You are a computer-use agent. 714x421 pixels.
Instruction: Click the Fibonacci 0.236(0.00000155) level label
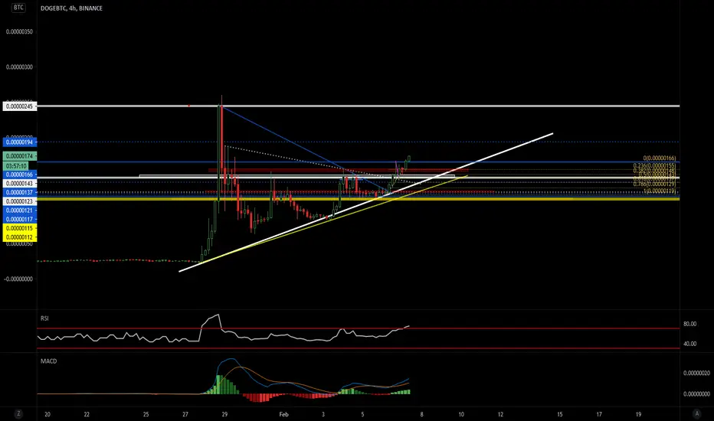click(655, 165)
